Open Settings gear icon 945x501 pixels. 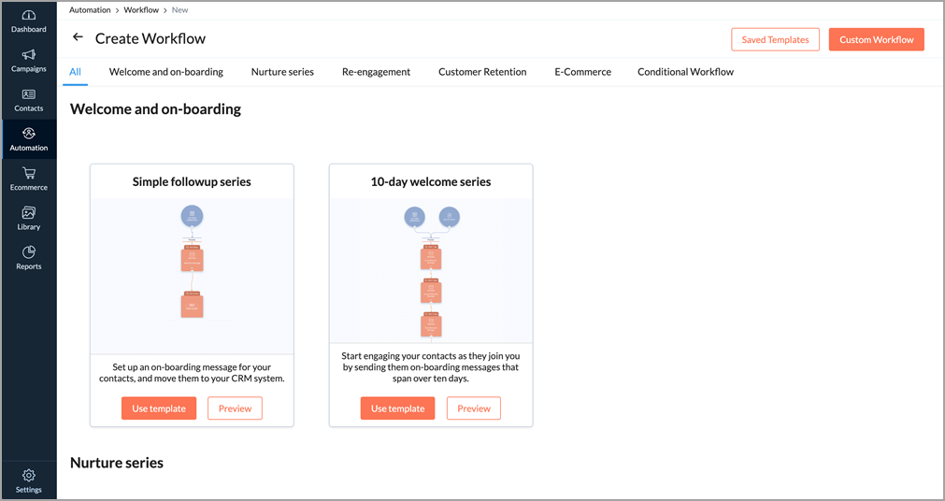[28, 477]
